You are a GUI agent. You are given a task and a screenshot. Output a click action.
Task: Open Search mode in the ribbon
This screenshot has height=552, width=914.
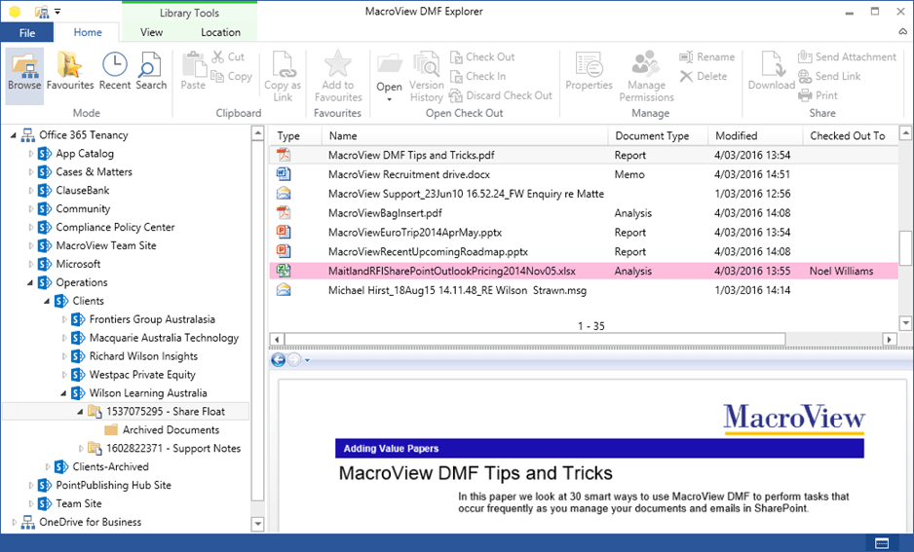coord(151,72)
